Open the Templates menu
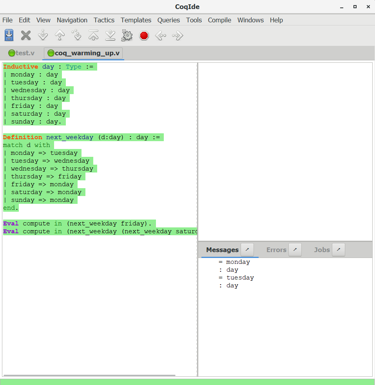 pos(136,20)
